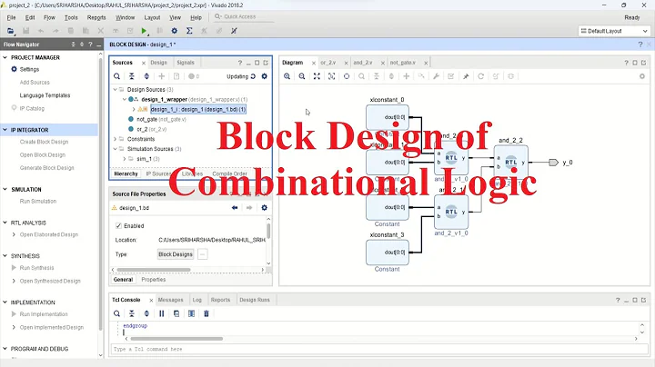Zoom in on the block diagram
This screenshot has width=655, height=367.
(x=287, y=76)
